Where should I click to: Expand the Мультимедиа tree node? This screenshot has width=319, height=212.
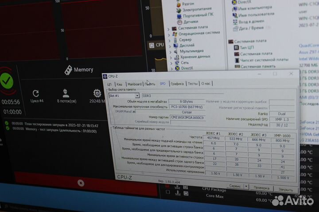coord(169,51)
